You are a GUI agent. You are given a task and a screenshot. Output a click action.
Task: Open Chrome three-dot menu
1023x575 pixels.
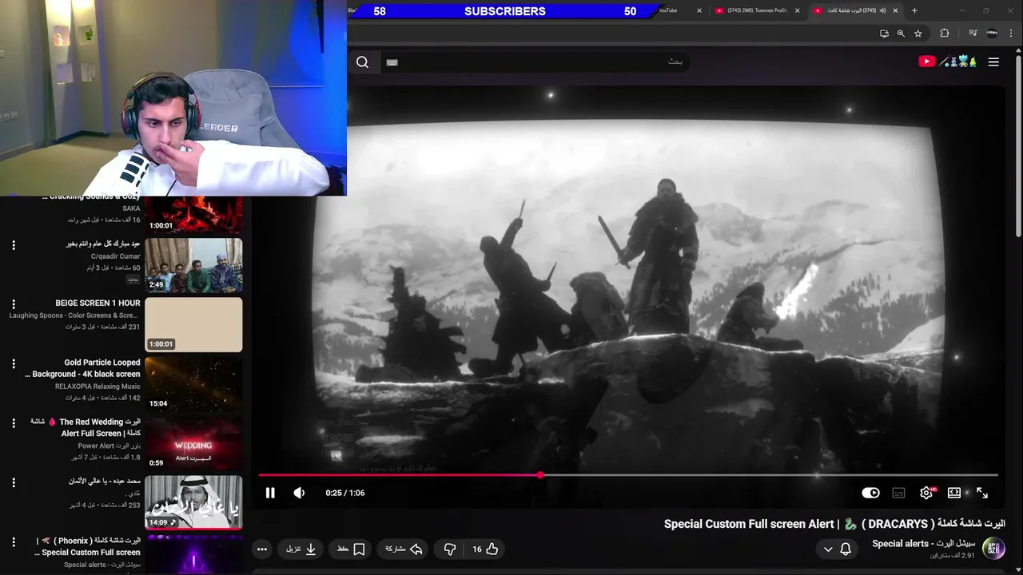1011,34
